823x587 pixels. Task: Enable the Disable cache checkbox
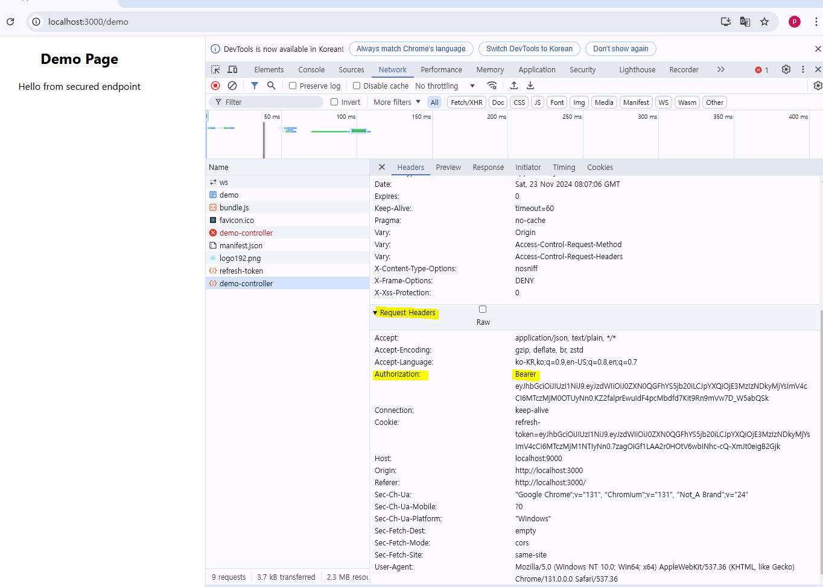click(x=357, y=86)
